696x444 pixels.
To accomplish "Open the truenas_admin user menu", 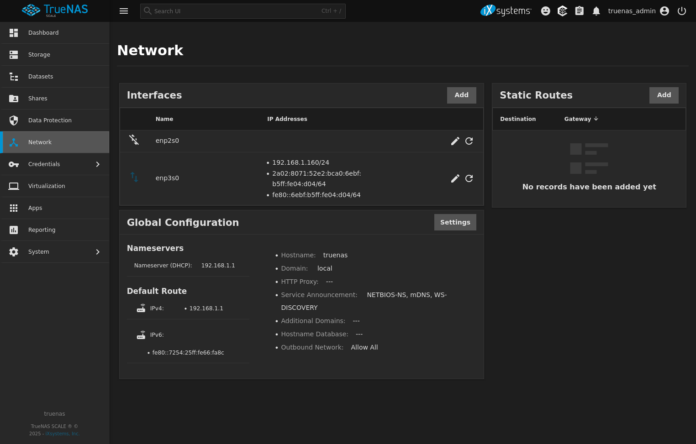I will [638, 11].
